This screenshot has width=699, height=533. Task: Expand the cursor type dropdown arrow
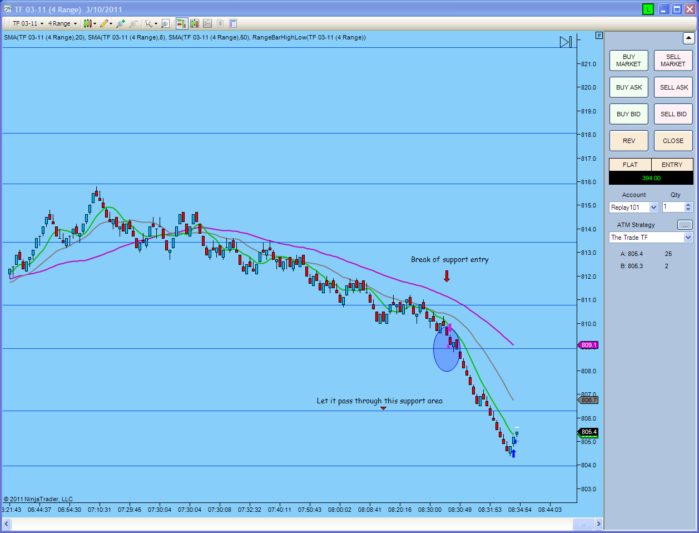[156, 23]
